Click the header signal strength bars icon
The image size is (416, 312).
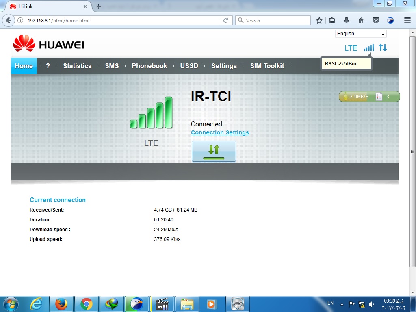click(x=369, y=48)
